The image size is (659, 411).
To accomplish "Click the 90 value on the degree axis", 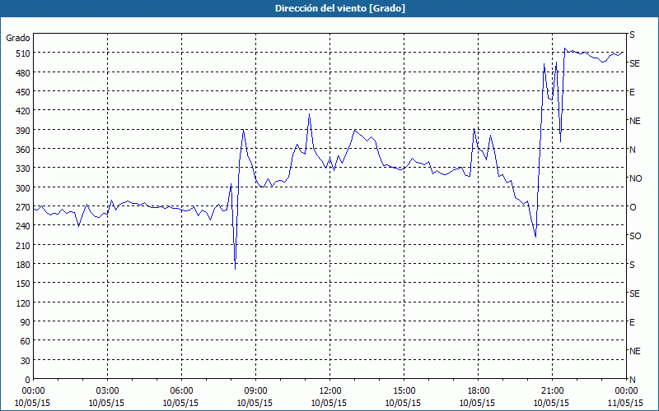I will click(x=26, y=322).
